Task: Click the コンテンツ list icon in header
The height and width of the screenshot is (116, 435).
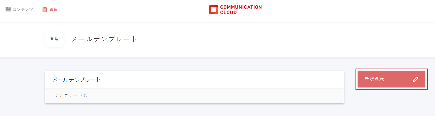Action: pos(8,10)
